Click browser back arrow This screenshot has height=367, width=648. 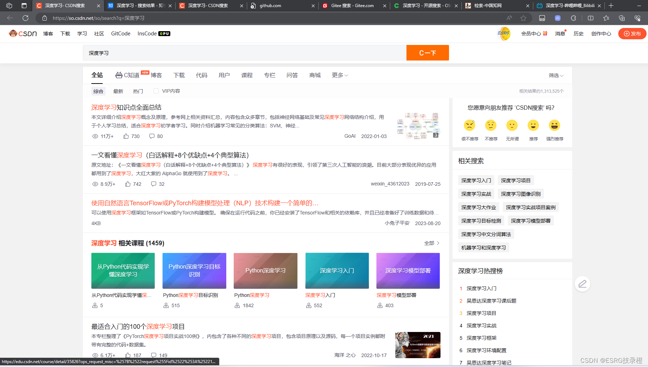pyautogui.click(x=10, y=18)
